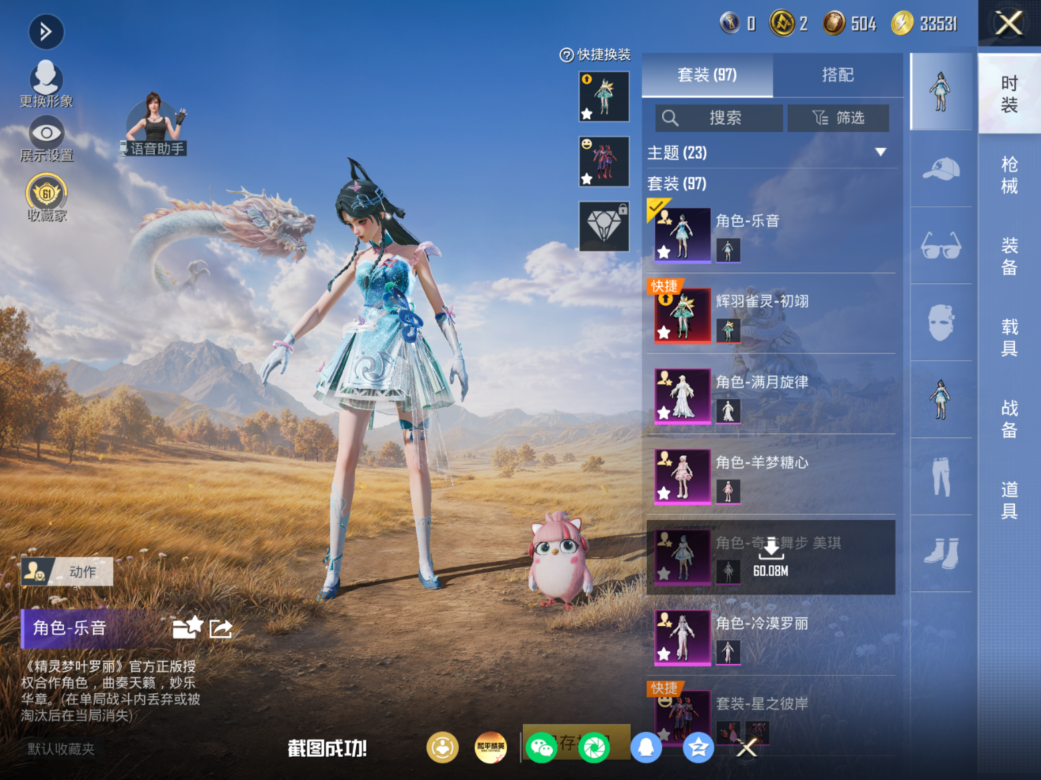
Task: Open 更换形象 change avatar icon
Action: pyautogui.click(x=46, y=83)
